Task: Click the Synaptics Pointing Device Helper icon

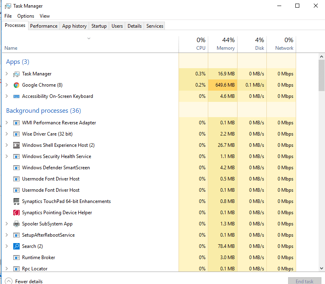Action: coord(16,213)
